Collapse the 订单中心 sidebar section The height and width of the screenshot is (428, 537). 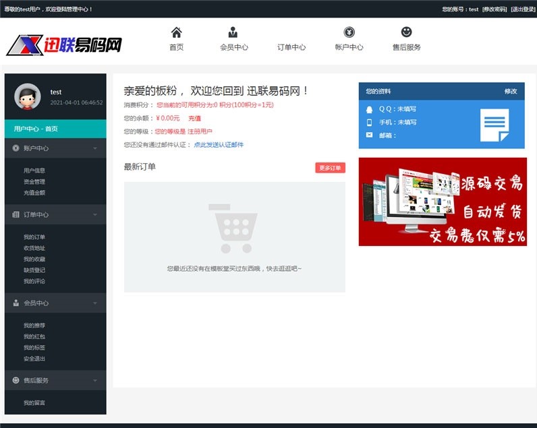[95, 214]
